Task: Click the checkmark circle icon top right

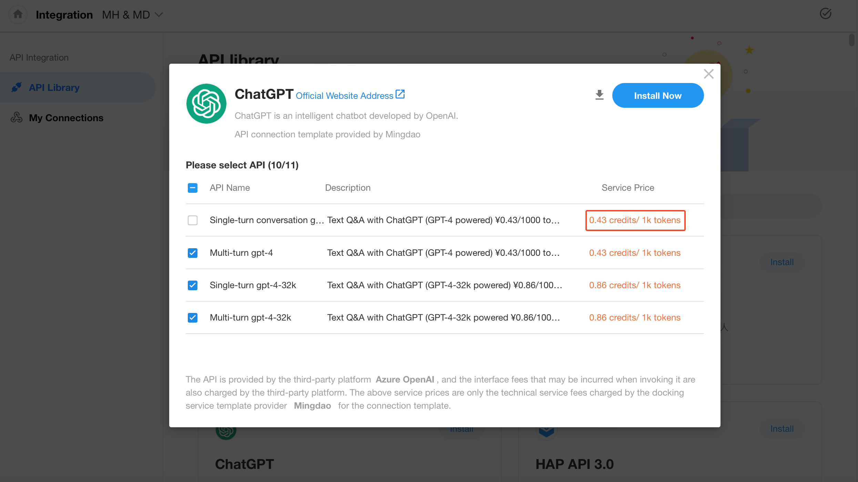Action: (825, 14)
